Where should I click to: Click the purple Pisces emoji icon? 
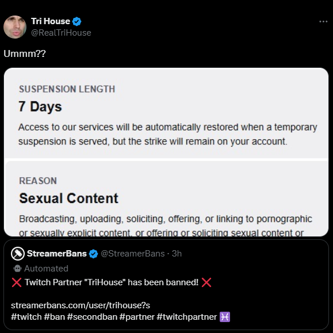pyautogui.click(x=225, y=317)
